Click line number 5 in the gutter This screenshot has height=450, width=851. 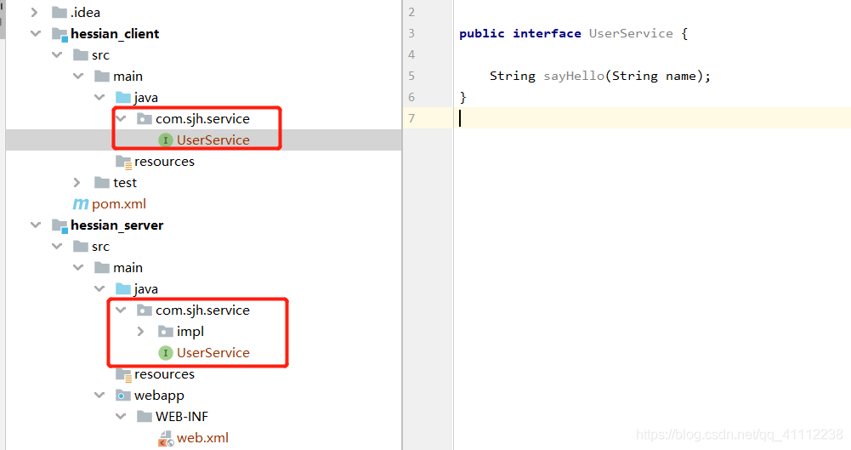[x=411, y=76]
